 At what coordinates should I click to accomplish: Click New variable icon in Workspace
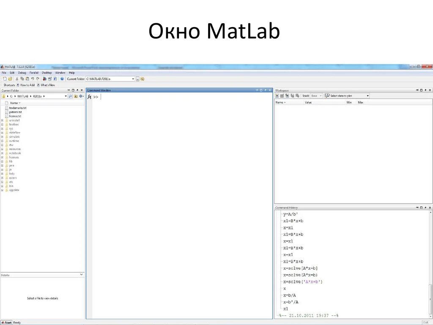coord(277,96)
